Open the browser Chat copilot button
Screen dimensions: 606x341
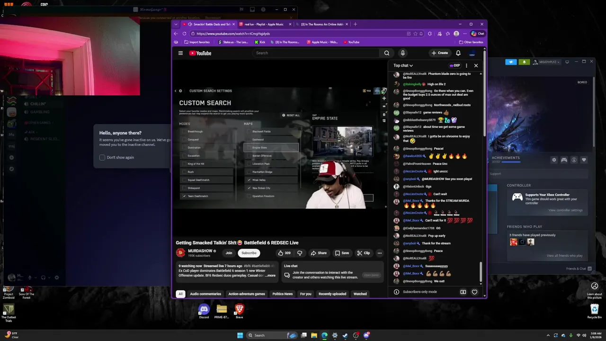point(478,34)
